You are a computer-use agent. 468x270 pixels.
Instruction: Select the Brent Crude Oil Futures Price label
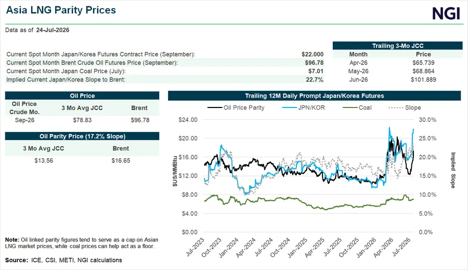click(x=92, y=63)
